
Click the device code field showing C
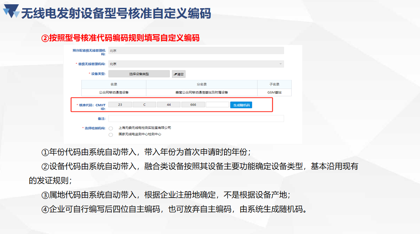144,105
